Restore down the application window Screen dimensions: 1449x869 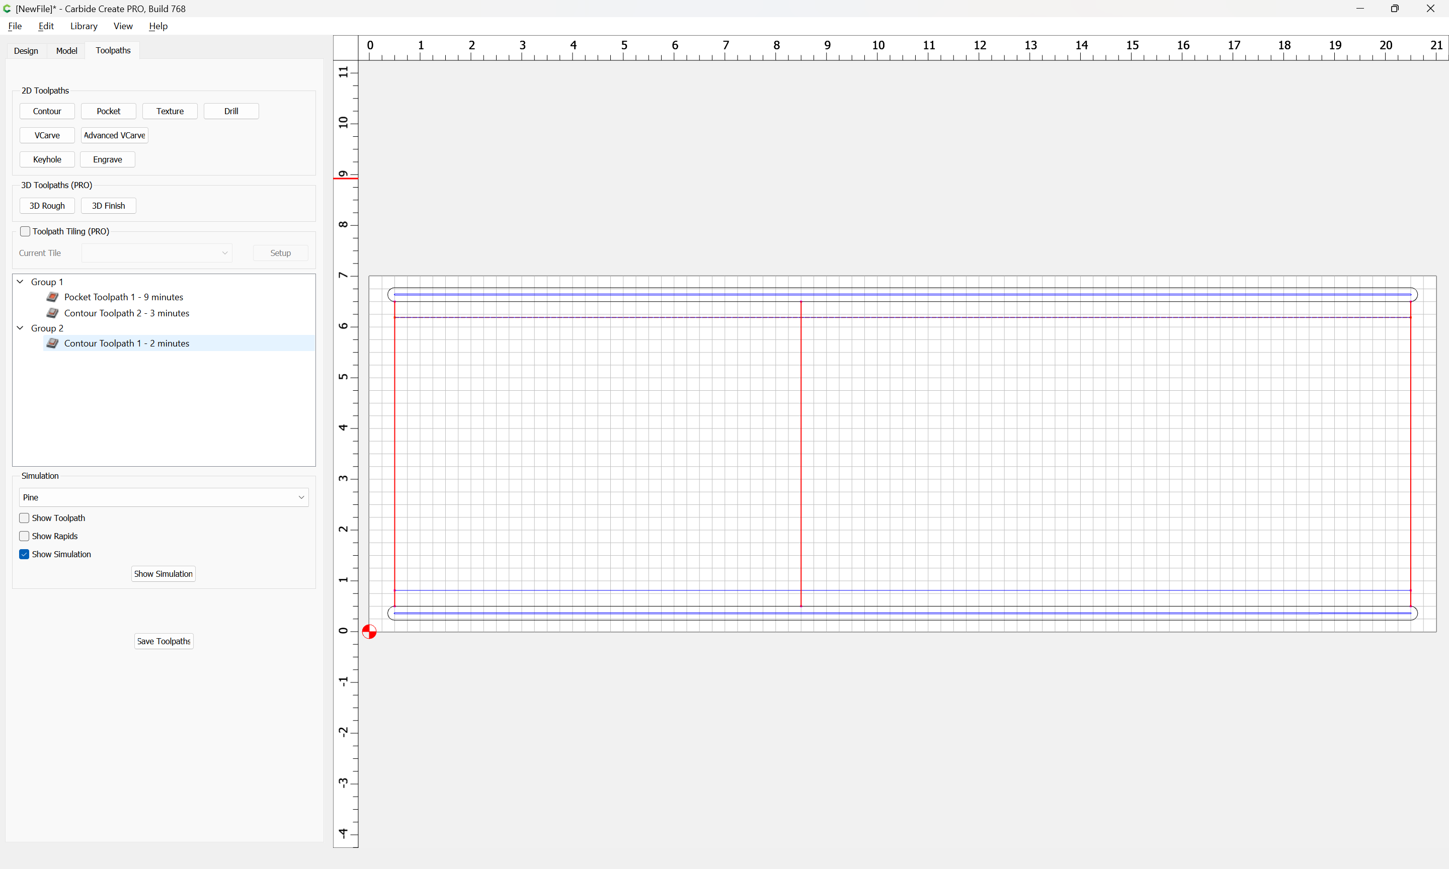click(1395, 8)
